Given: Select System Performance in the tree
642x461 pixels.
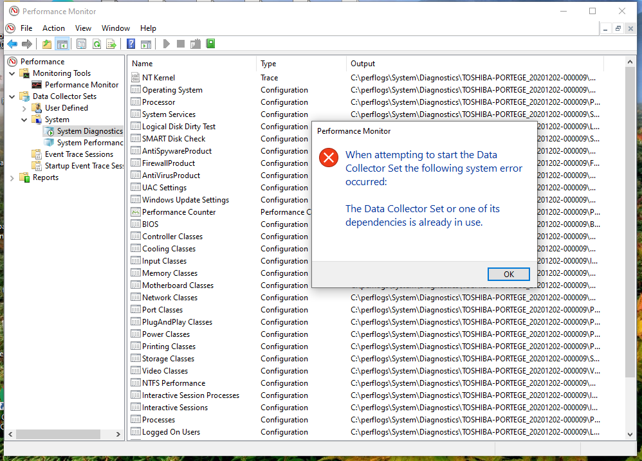Looking at the screenshot, I should click(90, 142).
